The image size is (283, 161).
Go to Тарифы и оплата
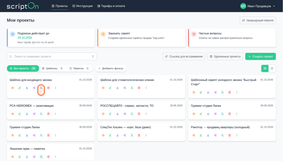tap(111, 6)
